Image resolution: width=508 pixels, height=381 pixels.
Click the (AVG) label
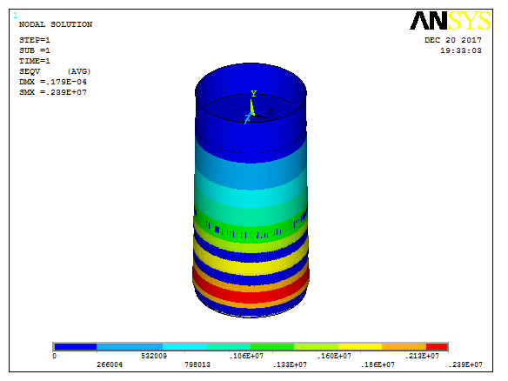79,71
